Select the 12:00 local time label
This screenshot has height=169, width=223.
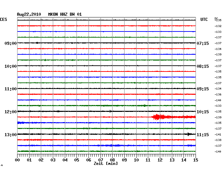[x=11, y=112]
